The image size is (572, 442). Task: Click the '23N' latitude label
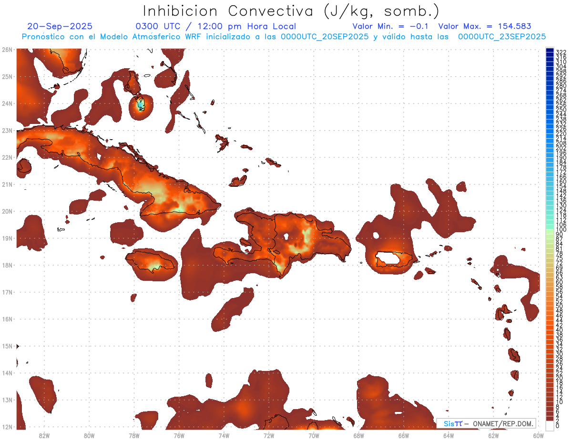click(x=7, y=130)
